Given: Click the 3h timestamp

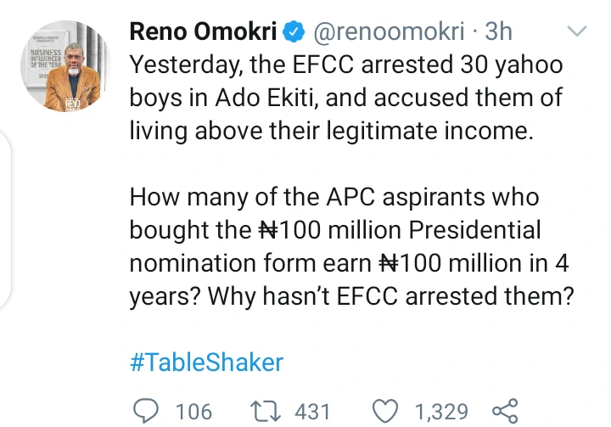Looking at the screenshot, I should (x=499, y=33).
